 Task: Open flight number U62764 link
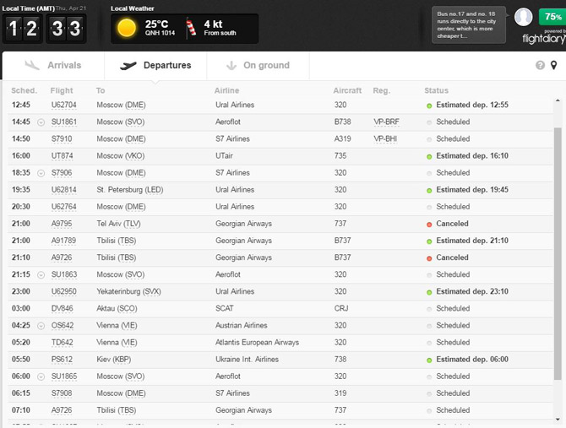pos(64,207)
